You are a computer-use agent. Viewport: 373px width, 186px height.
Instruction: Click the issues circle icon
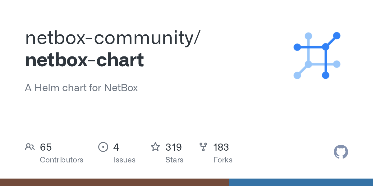(103, 147)
